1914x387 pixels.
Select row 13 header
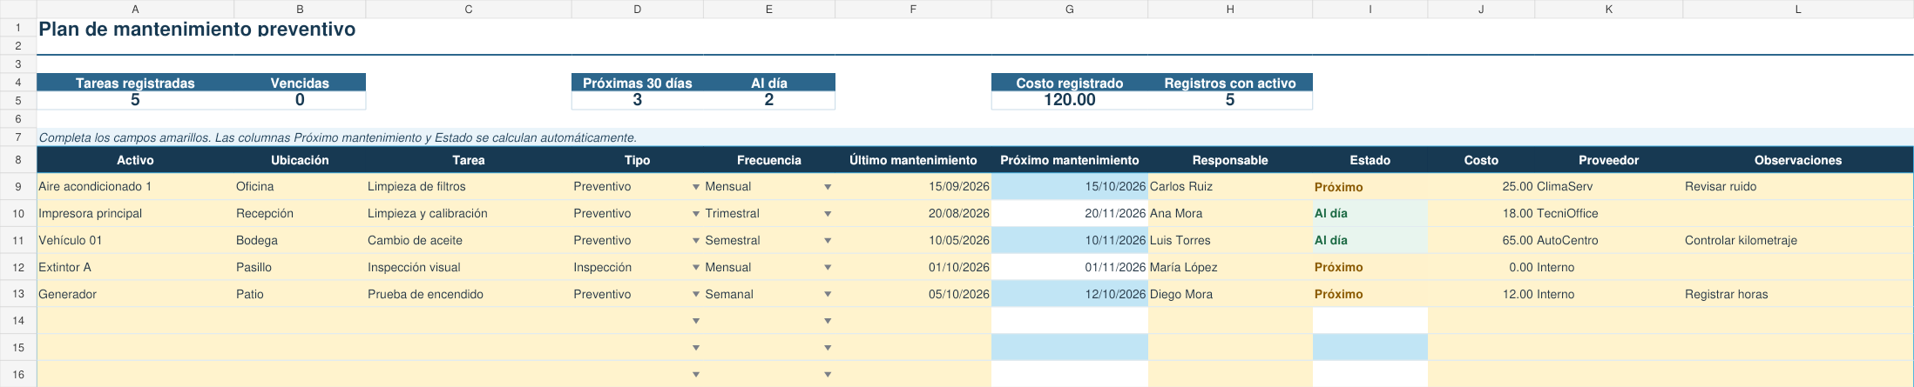18,294
